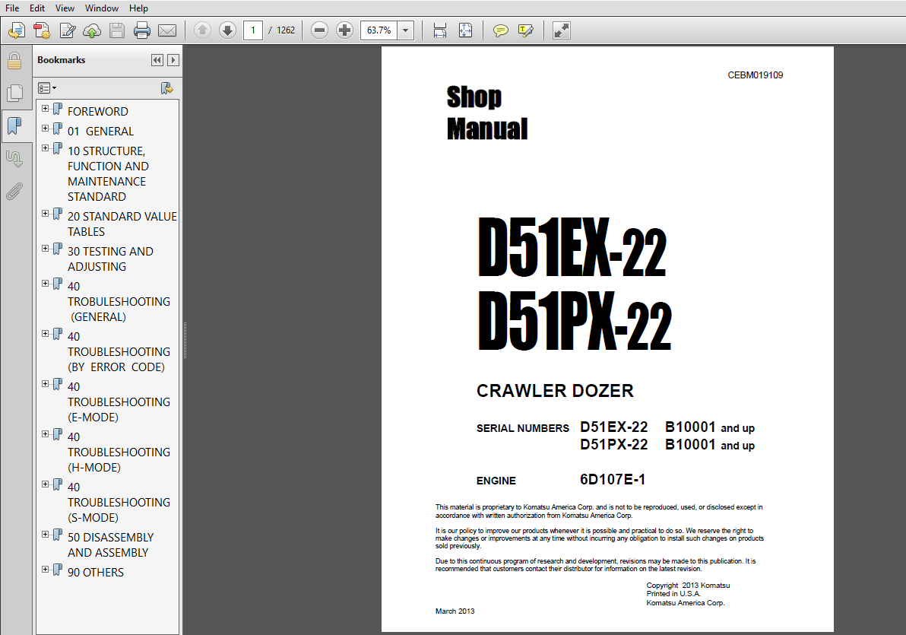
Task: Jump to 01 GENERAL section
Action: (100, 132)
